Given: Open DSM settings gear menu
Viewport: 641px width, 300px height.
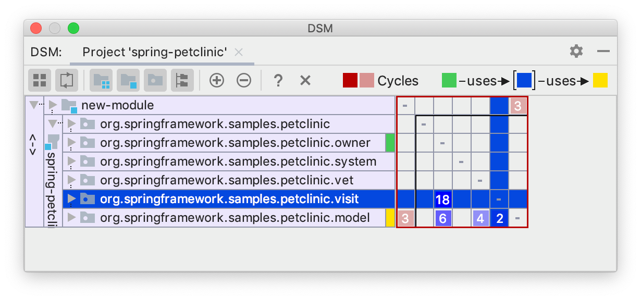Looking at the screenshot, I should (576, 51).
